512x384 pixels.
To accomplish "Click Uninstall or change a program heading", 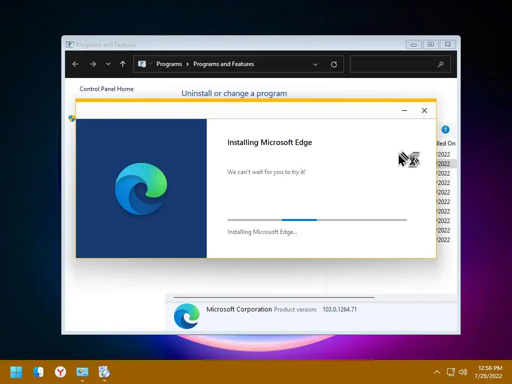I will pos(234,93).
